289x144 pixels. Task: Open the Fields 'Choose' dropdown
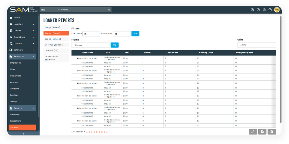coord(91,45)
